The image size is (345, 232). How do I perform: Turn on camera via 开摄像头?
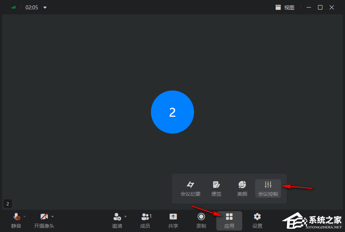44,221
